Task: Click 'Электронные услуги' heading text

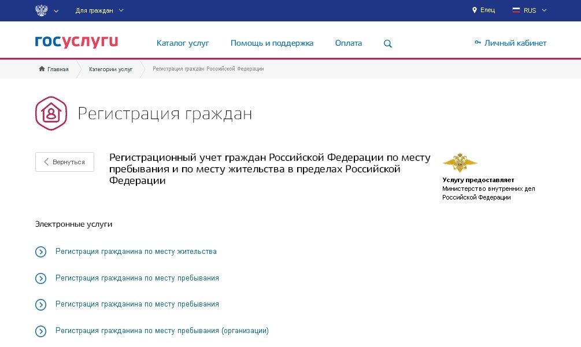Action: coord(74,224)
